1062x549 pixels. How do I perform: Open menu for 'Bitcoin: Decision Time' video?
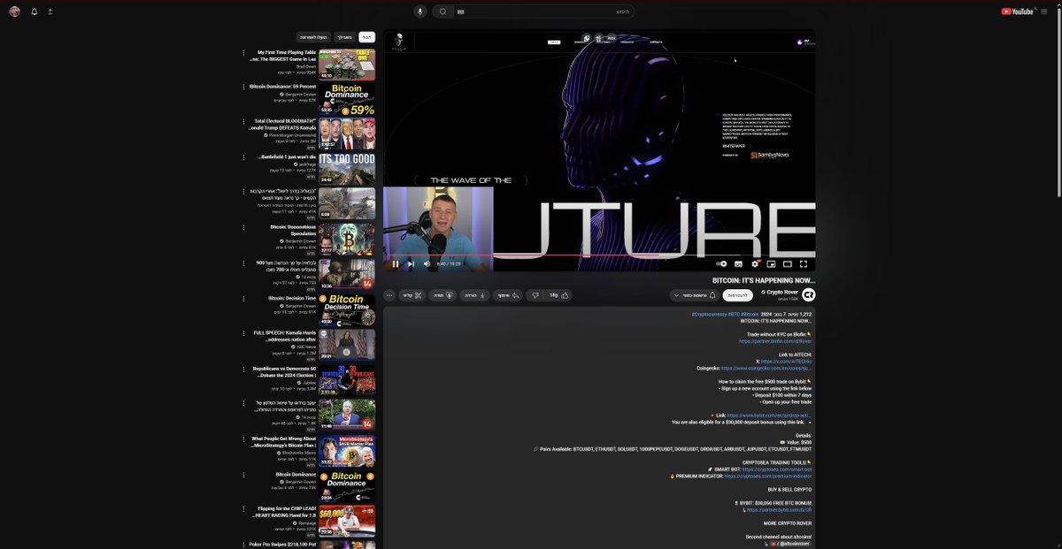[x=243, y=298]
